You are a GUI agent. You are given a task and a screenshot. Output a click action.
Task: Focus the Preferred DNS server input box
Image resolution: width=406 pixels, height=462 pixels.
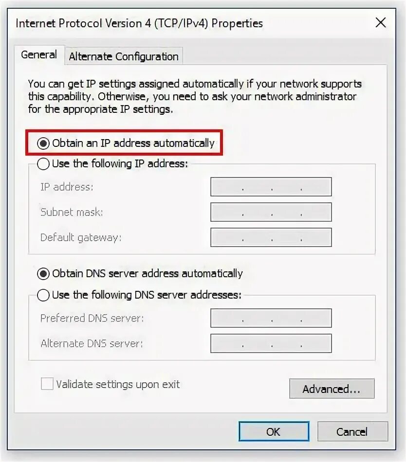(271, 318)
